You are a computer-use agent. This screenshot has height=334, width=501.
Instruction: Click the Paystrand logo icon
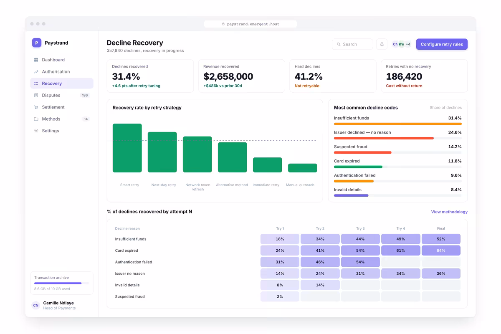[37, 43]
